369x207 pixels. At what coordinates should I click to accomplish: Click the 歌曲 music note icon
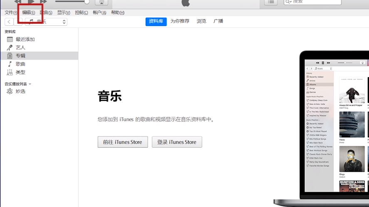[10, 64]
